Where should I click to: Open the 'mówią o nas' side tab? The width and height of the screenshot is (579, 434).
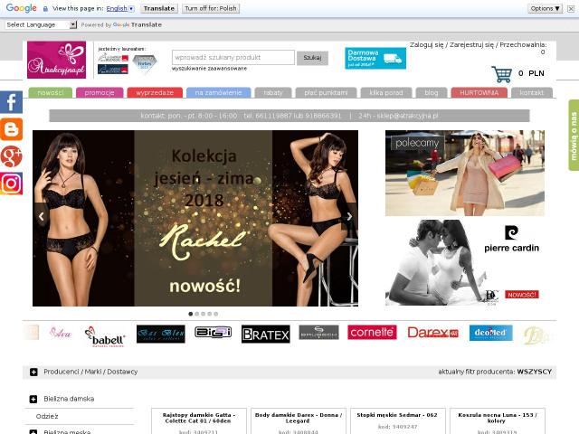click(x=574, y=135)
